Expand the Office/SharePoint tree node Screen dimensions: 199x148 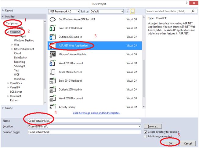click(x=12, y=49)
